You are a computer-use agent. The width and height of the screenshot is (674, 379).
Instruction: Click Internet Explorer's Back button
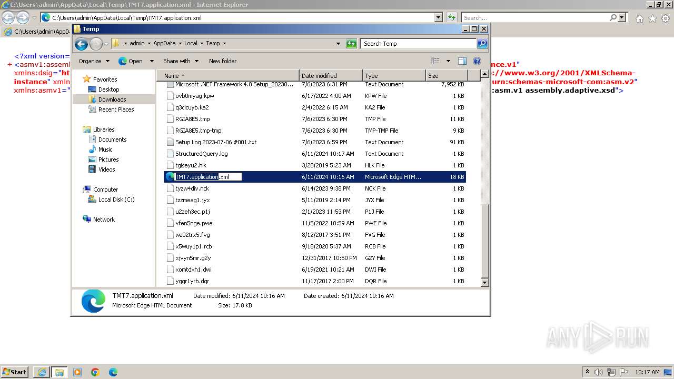point(8,18)
